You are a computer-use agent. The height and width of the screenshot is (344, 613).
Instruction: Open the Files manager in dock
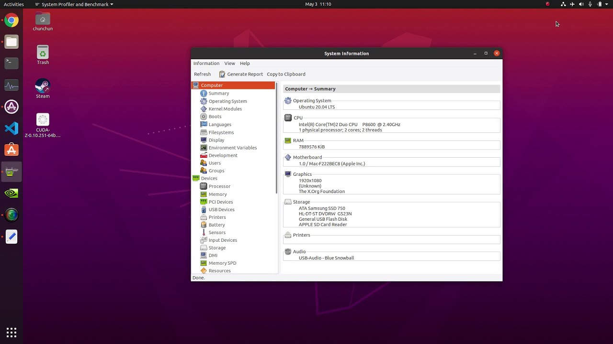11,42
